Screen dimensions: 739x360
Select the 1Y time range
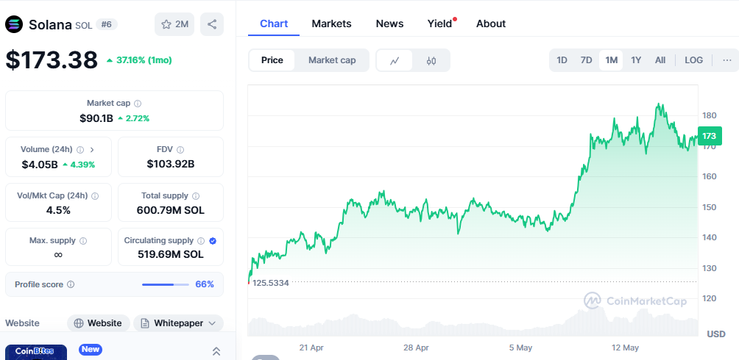[x=636, y=60]
